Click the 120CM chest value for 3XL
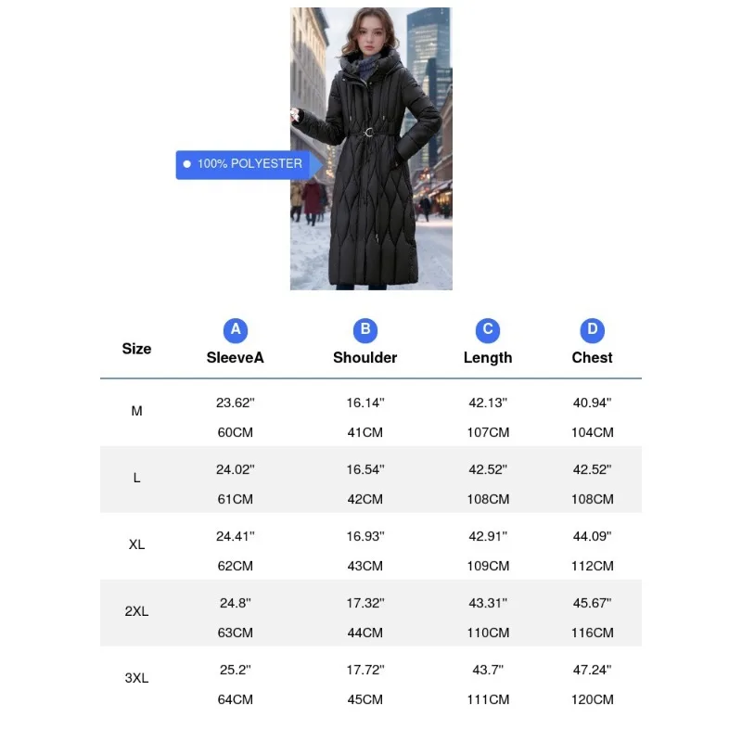This screenshot has width=742, height=742. click(593, 699)
